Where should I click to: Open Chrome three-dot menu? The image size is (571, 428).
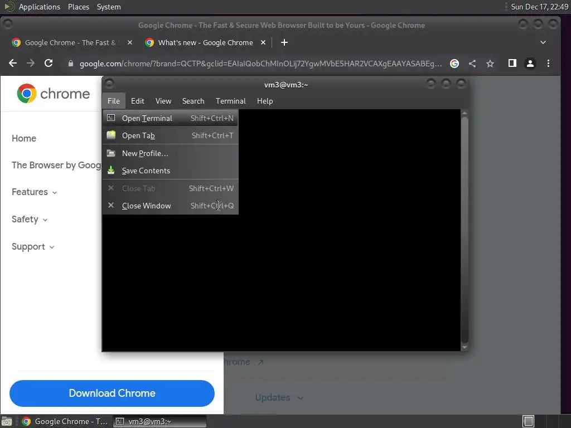click(548, 64)
